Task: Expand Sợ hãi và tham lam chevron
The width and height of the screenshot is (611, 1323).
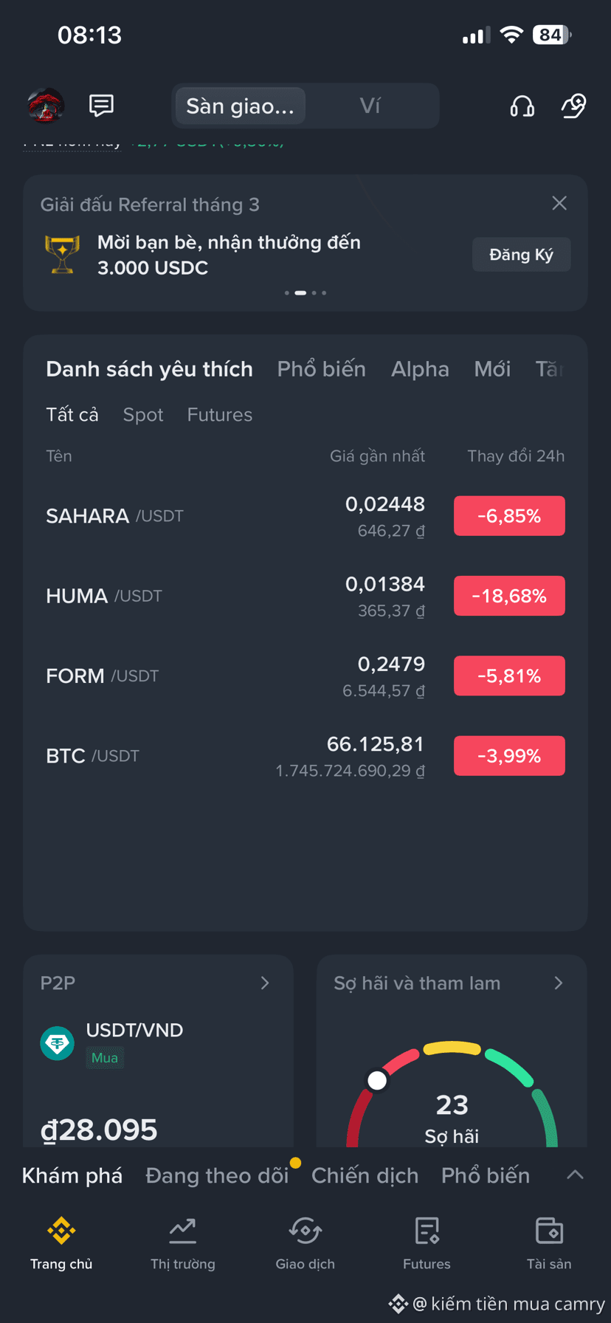Action: tap(559, 983)
